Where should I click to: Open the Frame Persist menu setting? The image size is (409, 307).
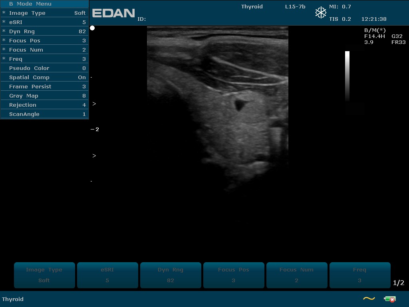click(x=44, y=87)
